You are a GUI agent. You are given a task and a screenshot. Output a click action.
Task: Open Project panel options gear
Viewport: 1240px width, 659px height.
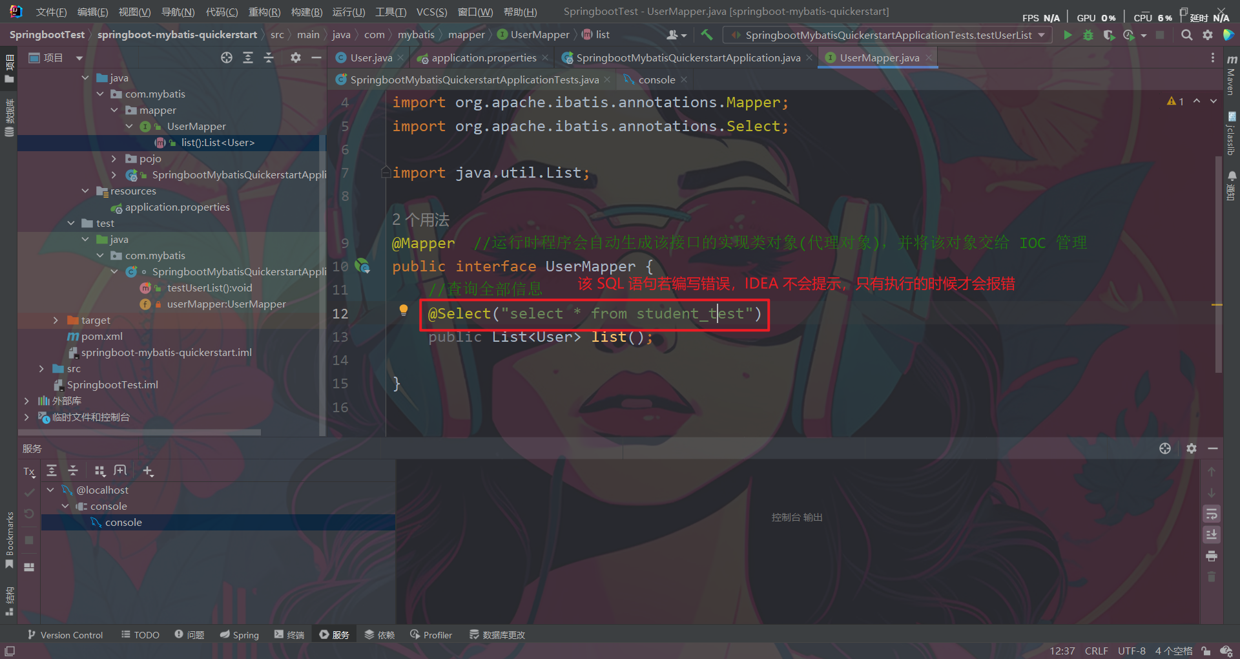296,58
